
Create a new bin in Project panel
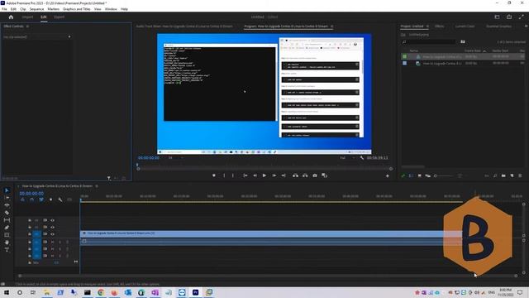pos(503,175)
